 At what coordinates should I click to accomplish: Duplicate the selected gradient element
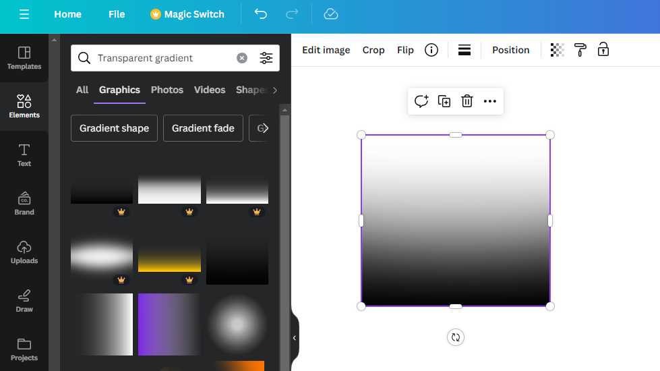[x=444, y=101]
